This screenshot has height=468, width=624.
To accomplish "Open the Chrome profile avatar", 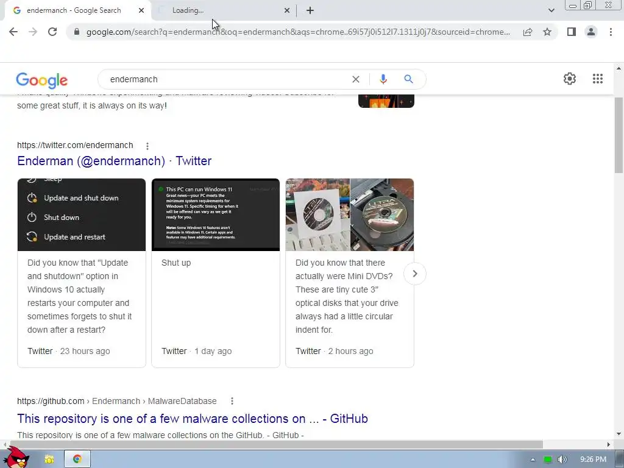I will click(591, 32).
